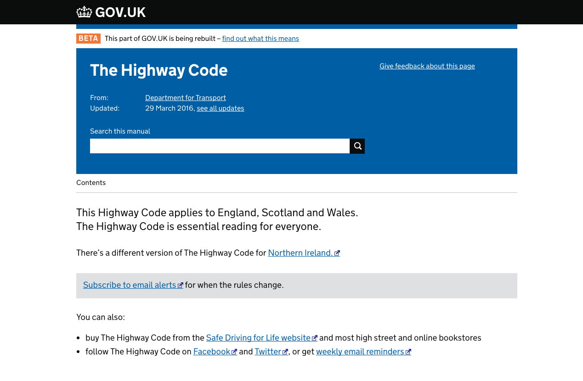
Task: Click the GOV.UK crown logo
Action: pos(83,11)
